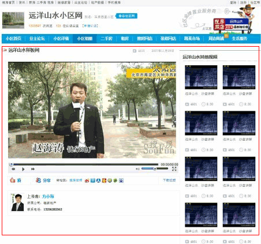Open the 周边商铺 tab

pos(216,39)
